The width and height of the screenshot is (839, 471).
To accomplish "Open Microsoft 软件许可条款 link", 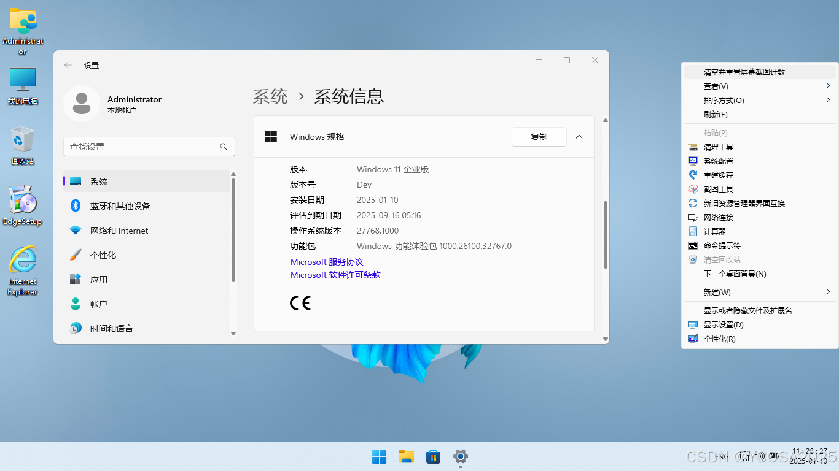I will pos(335,275).
